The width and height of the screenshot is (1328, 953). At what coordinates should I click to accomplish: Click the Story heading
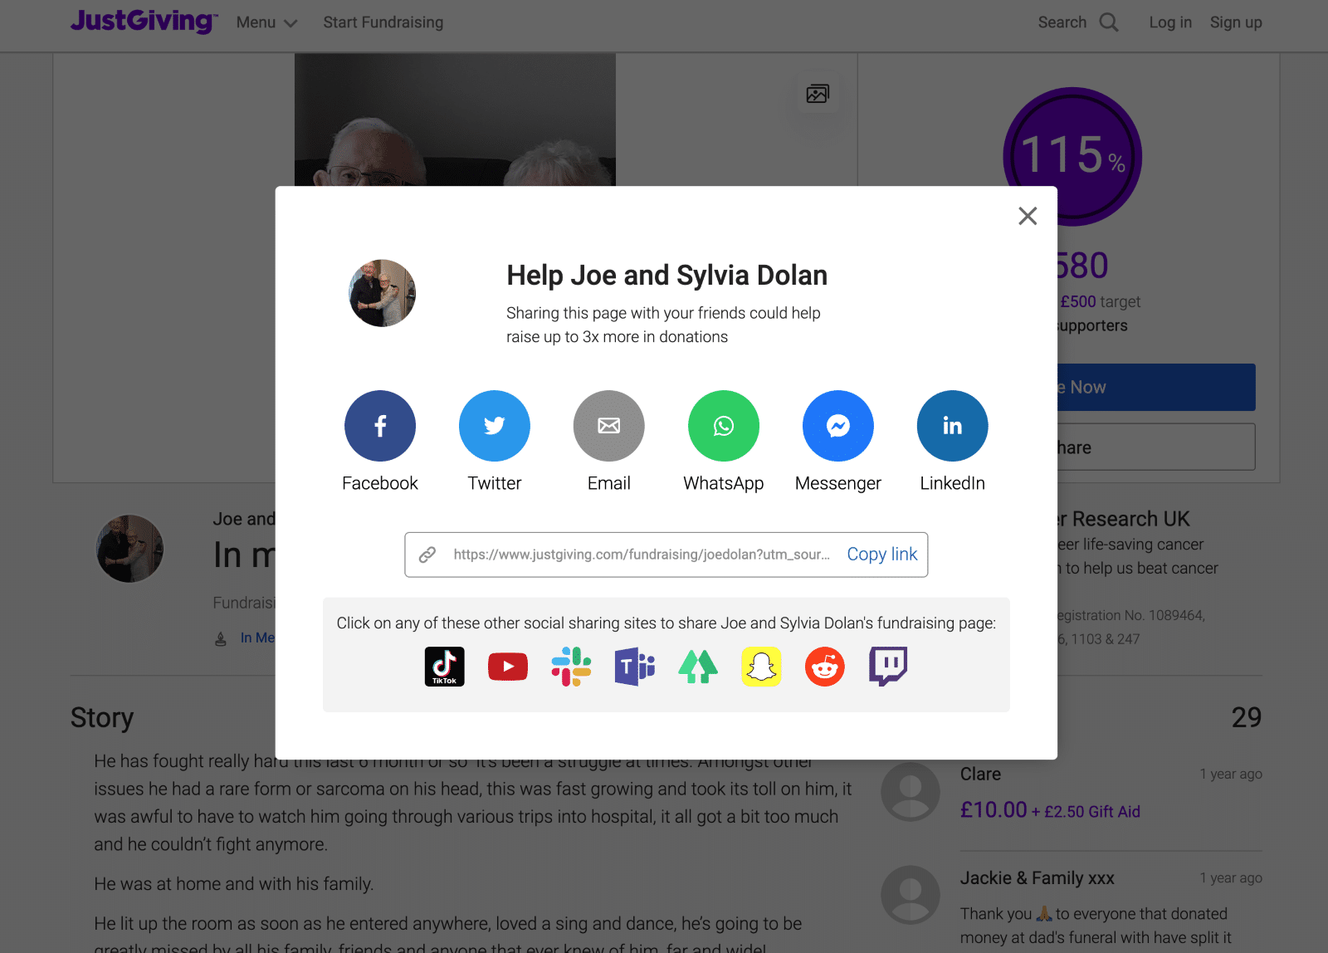pos(102,717)
